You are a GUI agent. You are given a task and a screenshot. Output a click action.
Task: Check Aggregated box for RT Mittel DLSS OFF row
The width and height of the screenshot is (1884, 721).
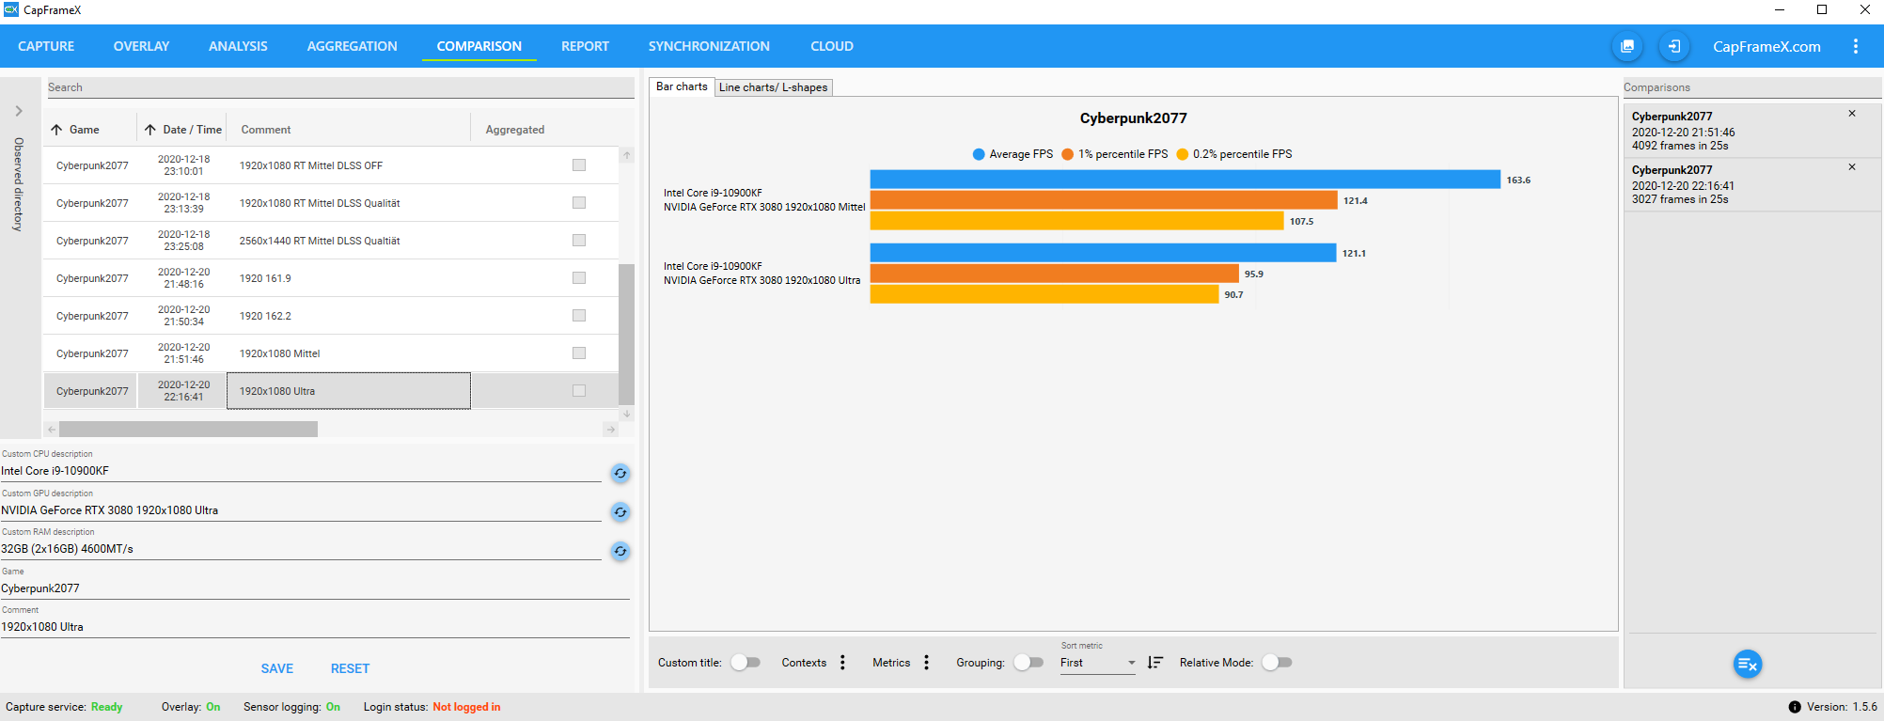click(x=579, y=165)
